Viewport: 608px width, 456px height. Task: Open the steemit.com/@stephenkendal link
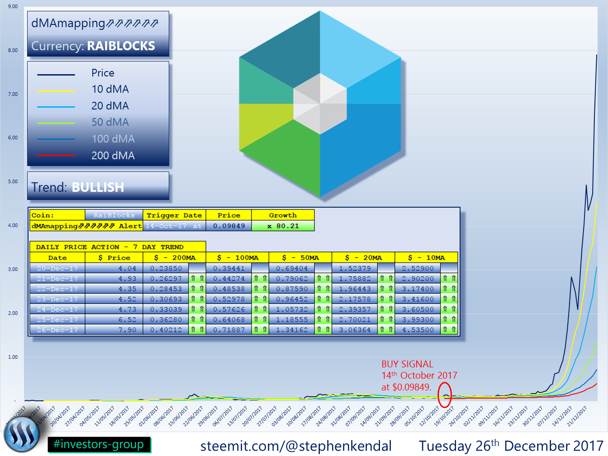point(296,446)
